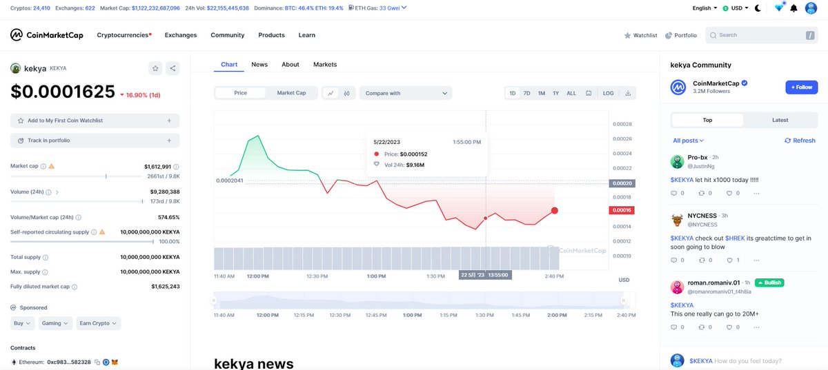Show the Latest community posts tab
828x370 pixels.
780,120
